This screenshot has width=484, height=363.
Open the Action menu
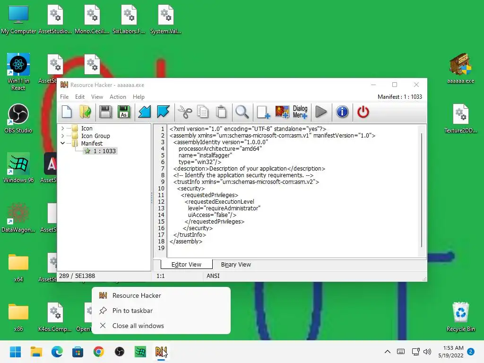click(118, 97)
